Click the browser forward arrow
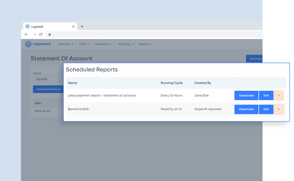 pos(34,35)
